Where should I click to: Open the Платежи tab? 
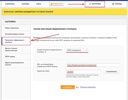point(25,4)
